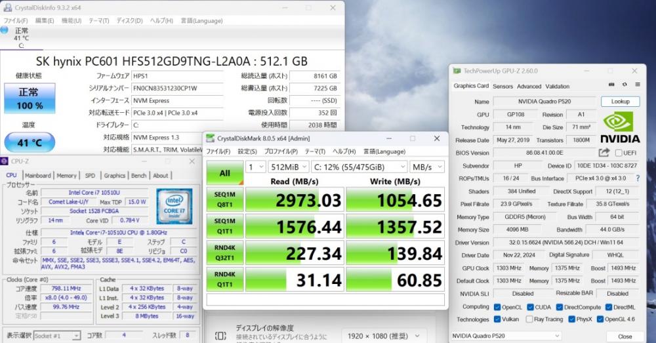Click the blue health status orb for drive C
Screen dimensions: 656x343
click(4, 30)
